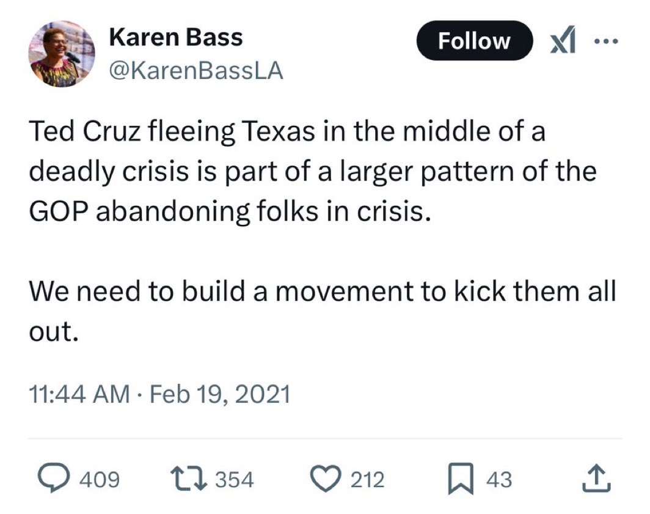Viewport: 650px width, 514px height.
Task: View the 354 reposts count
Action: tap(234, 480)
